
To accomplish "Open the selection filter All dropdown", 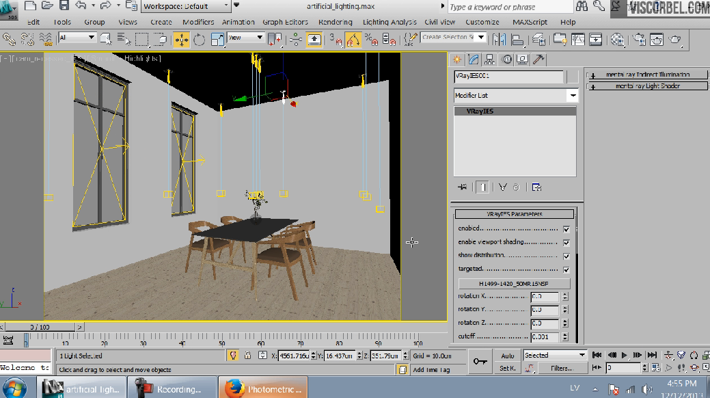I will tap(77, 38).
